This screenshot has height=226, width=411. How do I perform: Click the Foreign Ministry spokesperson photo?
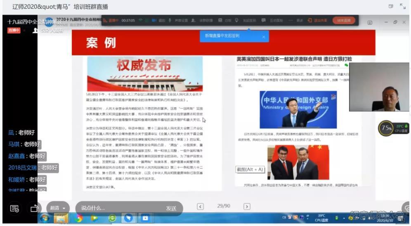[298, 110]
